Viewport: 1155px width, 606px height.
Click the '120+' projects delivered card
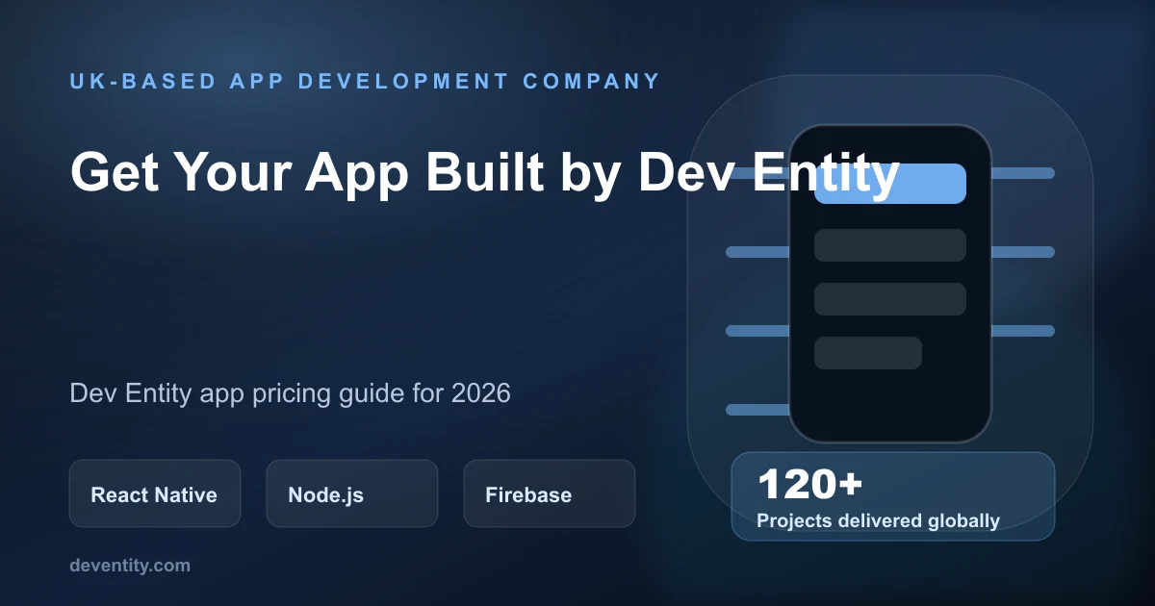pyautogui.click(x=893, y=496)
